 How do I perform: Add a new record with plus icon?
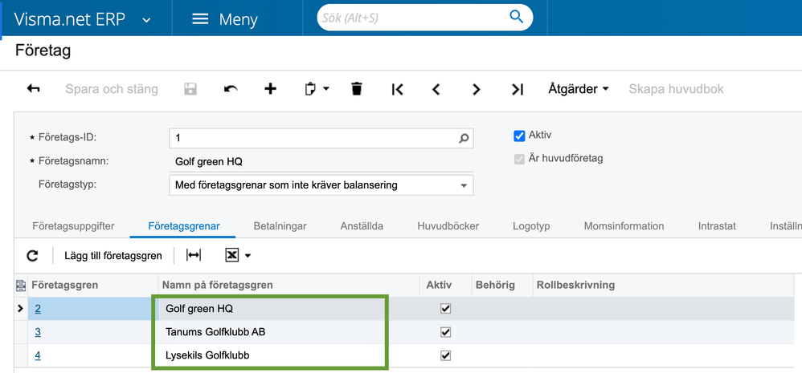point(270,89)
